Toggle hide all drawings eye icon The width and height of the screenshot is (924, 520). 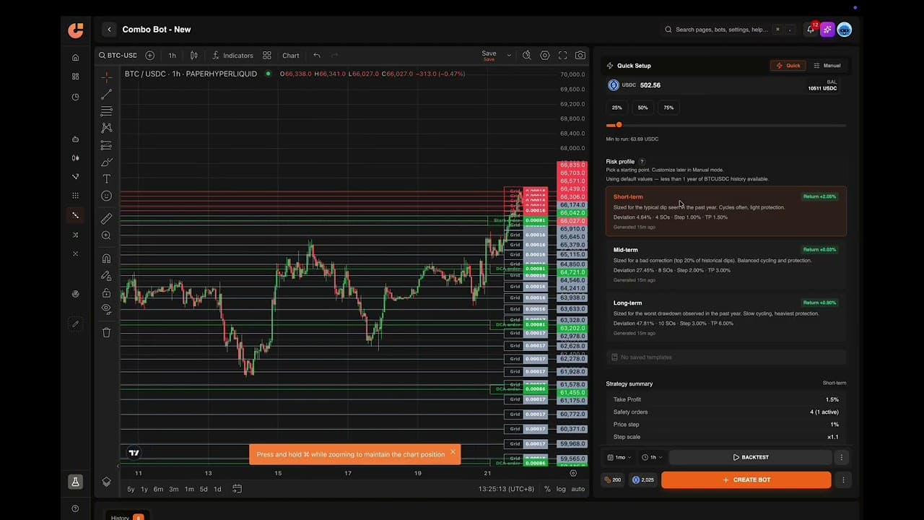[106, 309]
